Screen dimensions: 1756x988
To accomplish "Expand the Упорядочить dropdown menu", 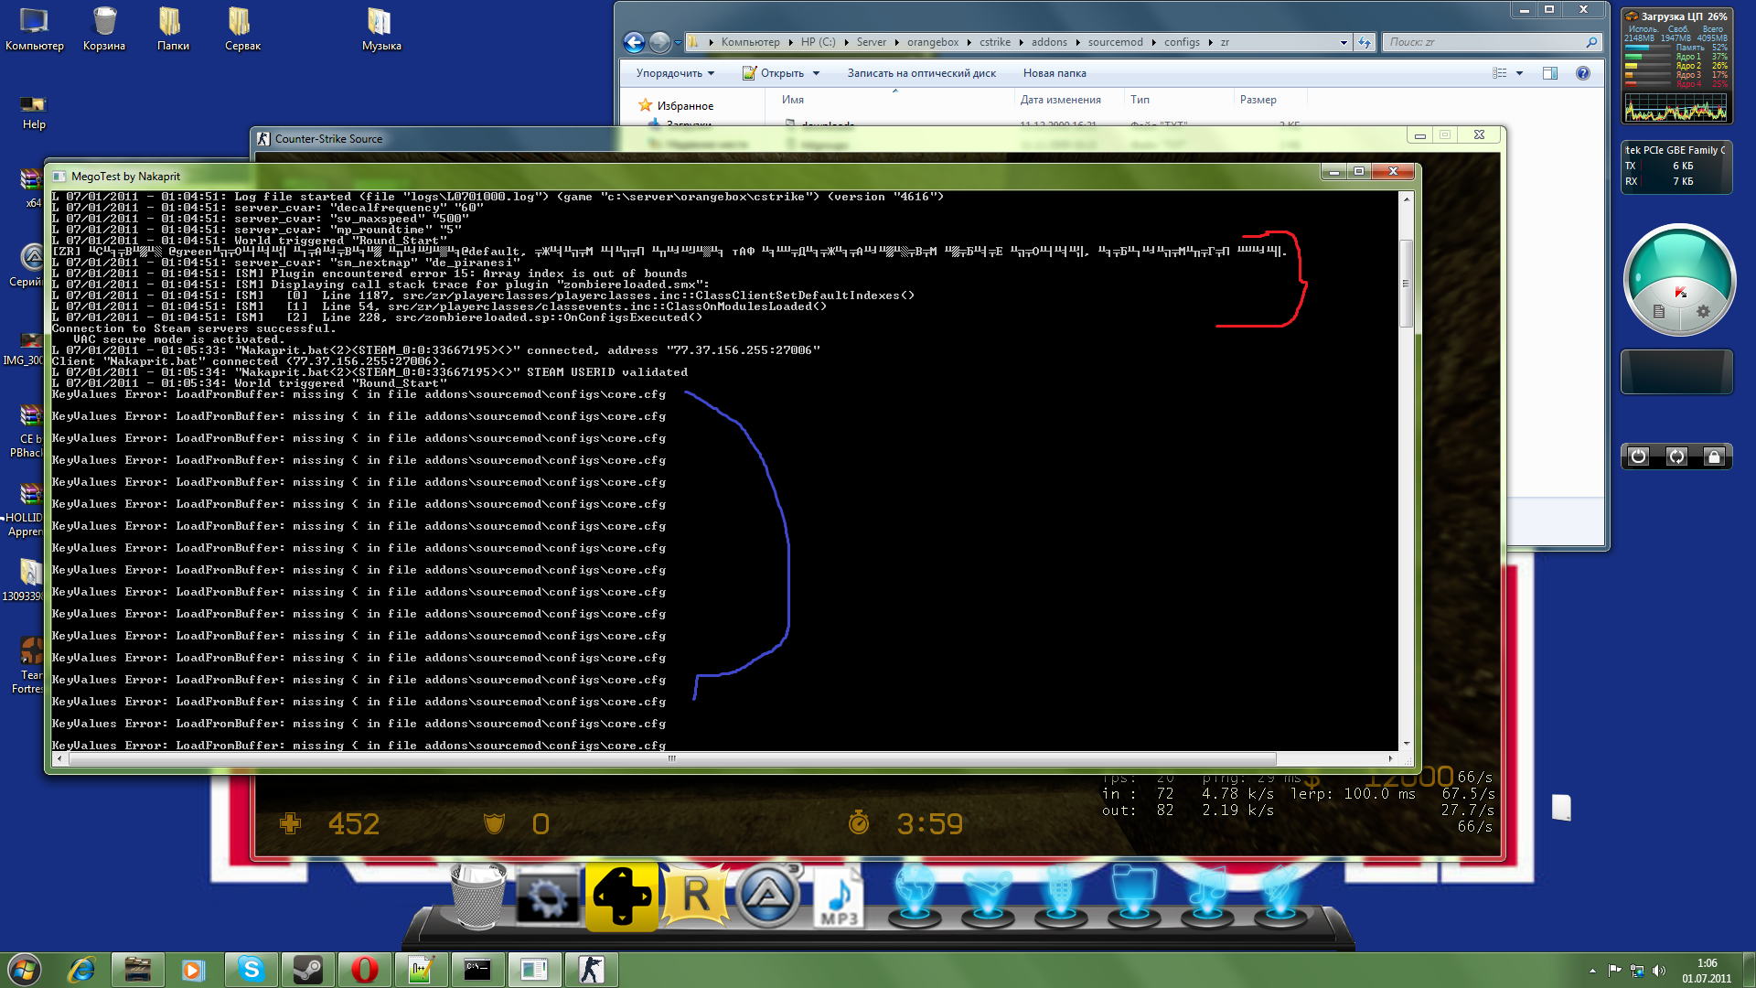I will pos(675,73).
